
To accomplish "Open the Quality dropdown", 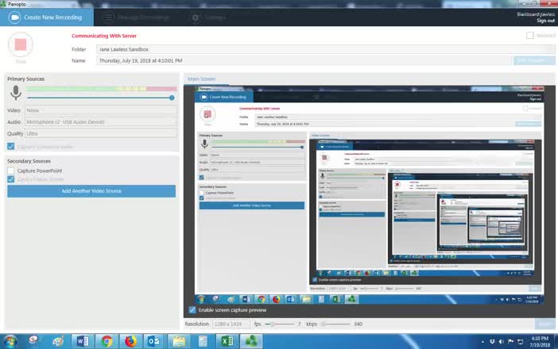I will pyautogui.click(x=99, y=134).
